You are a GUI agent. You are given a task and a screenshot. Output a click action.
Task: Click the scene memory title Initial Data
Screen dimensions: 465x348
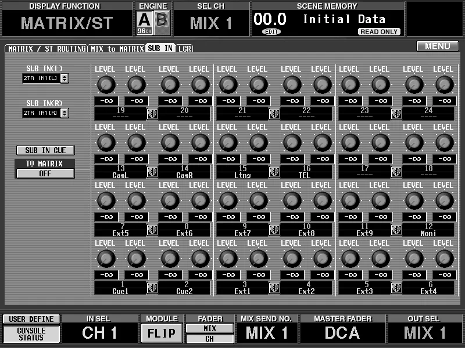pyautogui.click(x=344, y=20)
